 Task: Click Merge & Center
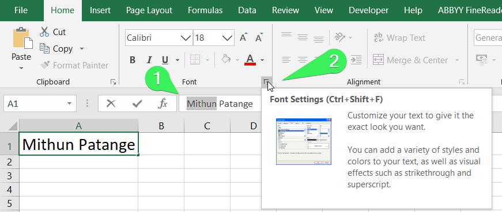[410, 60]
